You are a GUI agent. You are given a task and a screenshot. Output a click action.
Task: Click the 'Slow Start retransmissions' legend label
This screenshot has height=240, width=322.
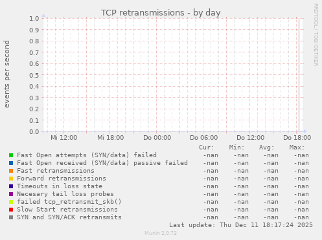point(67,210)
